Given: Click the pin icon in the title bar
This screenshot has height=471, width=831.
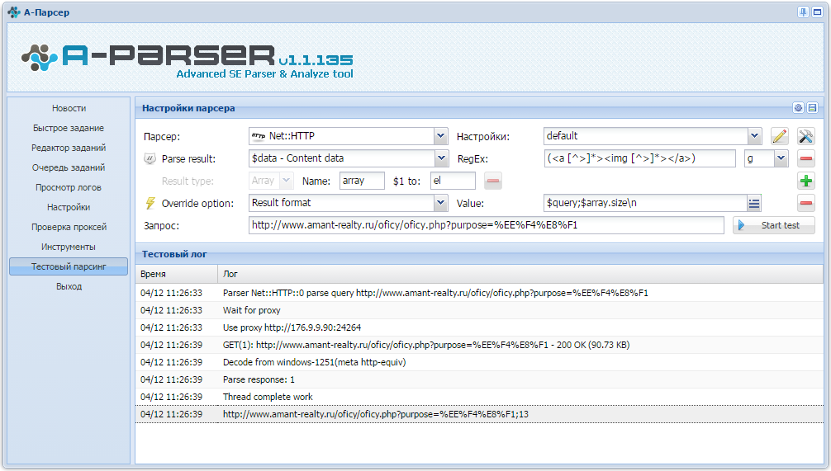Looking at the screenshot, I should coord(804,12).
